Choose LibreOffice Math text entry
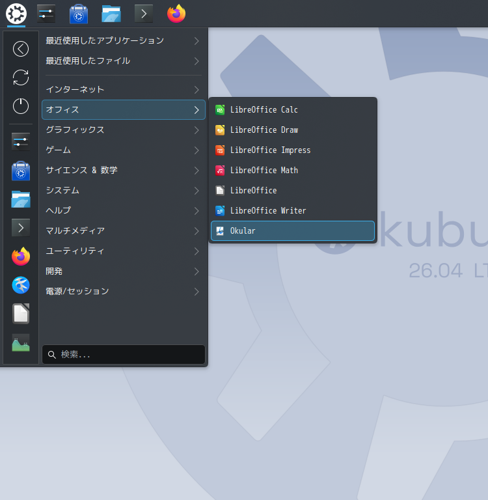The width and height of the screenshot is (488, 500). click(264, 171)
